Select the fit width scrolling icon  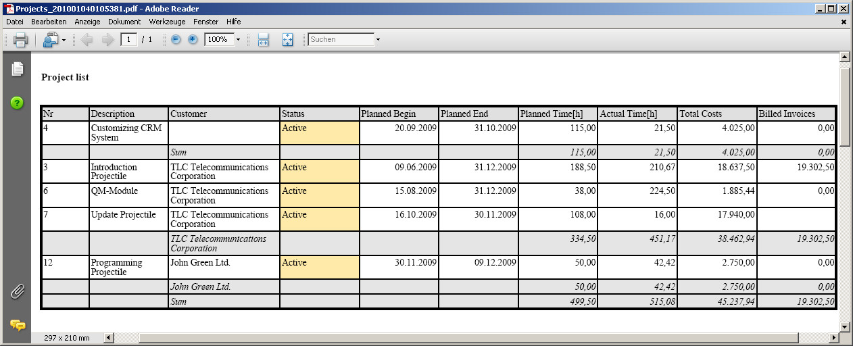click(x=264, y=40)
